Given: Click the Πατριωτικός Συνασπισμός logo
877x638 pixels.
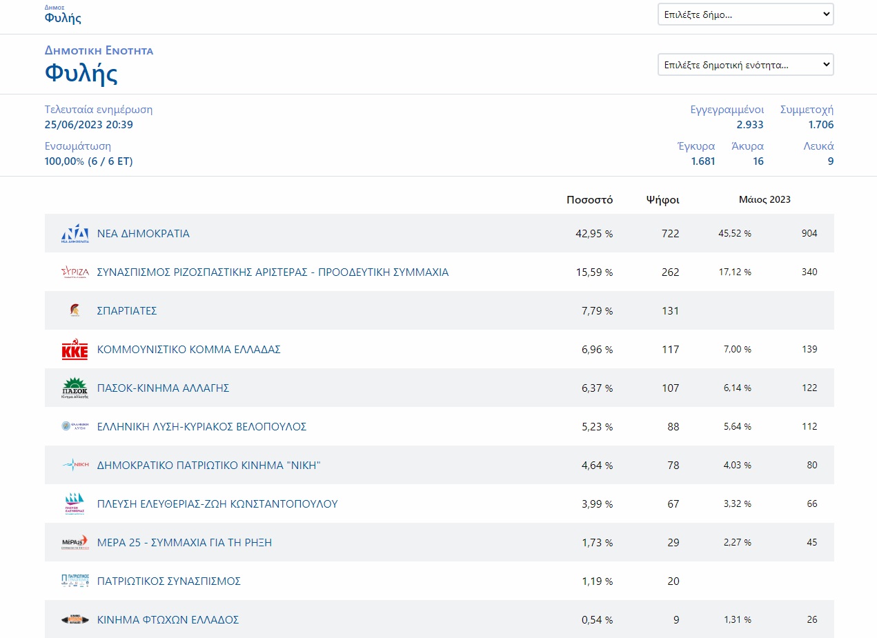Looking at the screenshot, I should point(75,581).
